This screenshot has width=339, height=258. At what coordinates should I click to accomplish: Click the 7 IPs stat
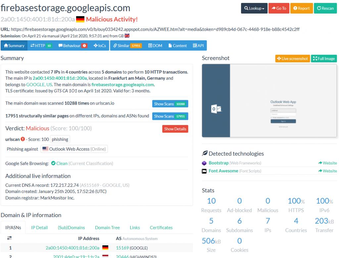pos(267,225)
